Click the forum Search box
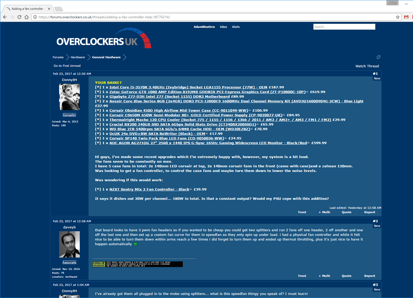This screenshot has height=298, width=413. coord(344,27)
